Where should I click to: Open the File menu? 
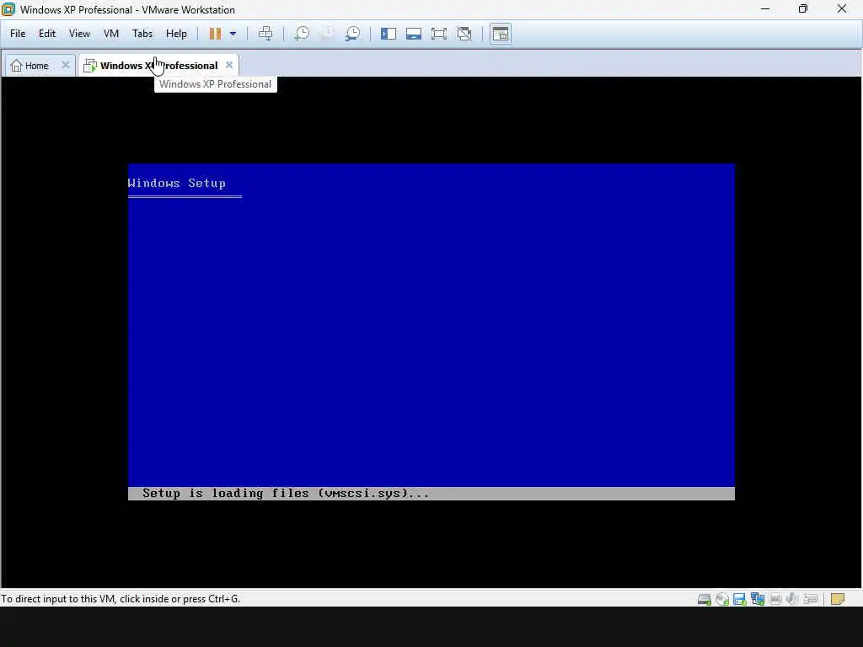(x=18, y=34)
